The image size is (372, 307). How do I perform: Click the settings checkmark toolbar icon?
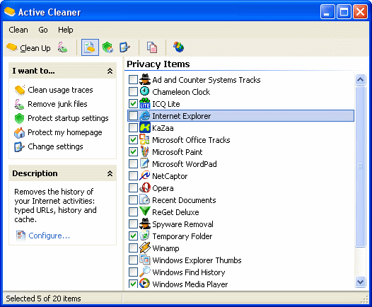coord(124,47)
